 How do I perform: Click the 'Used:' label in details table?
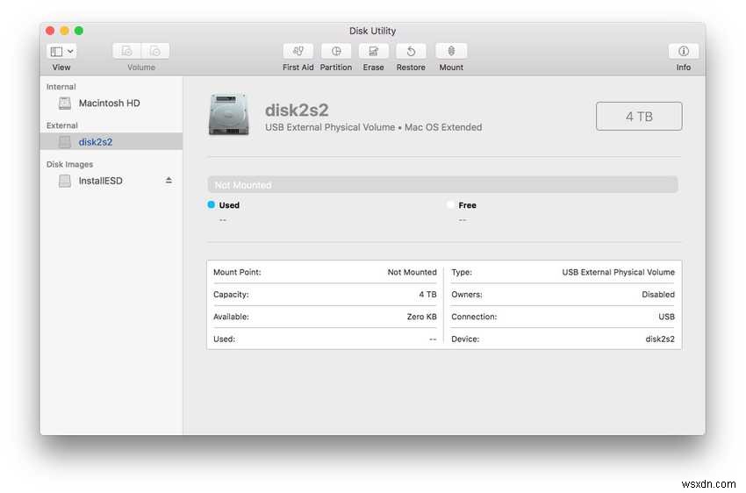pos(224,339)
